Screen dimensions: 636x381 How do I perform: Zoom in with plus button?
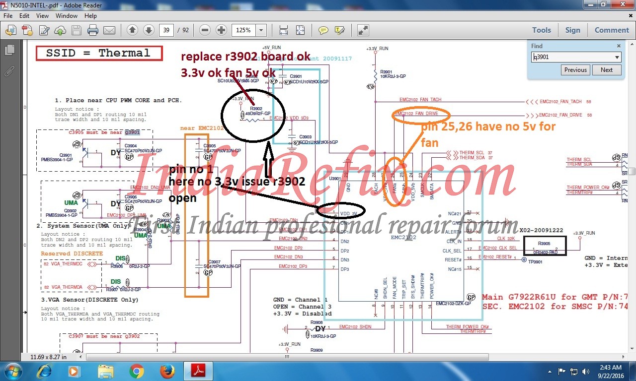pyautogui.click(x=222, y=30)
